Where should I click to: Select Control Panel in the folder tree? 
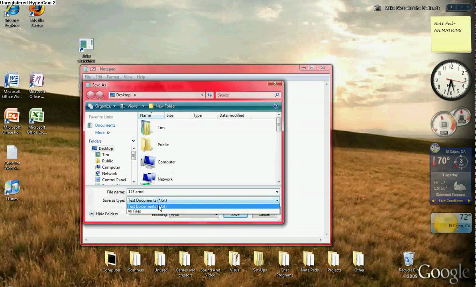coord(114,180)
